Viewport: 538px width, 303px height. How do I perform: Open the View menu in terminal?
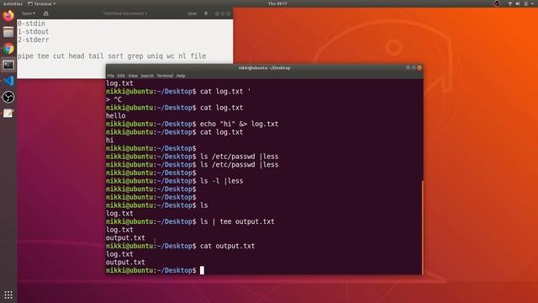[x=133, y=76]
